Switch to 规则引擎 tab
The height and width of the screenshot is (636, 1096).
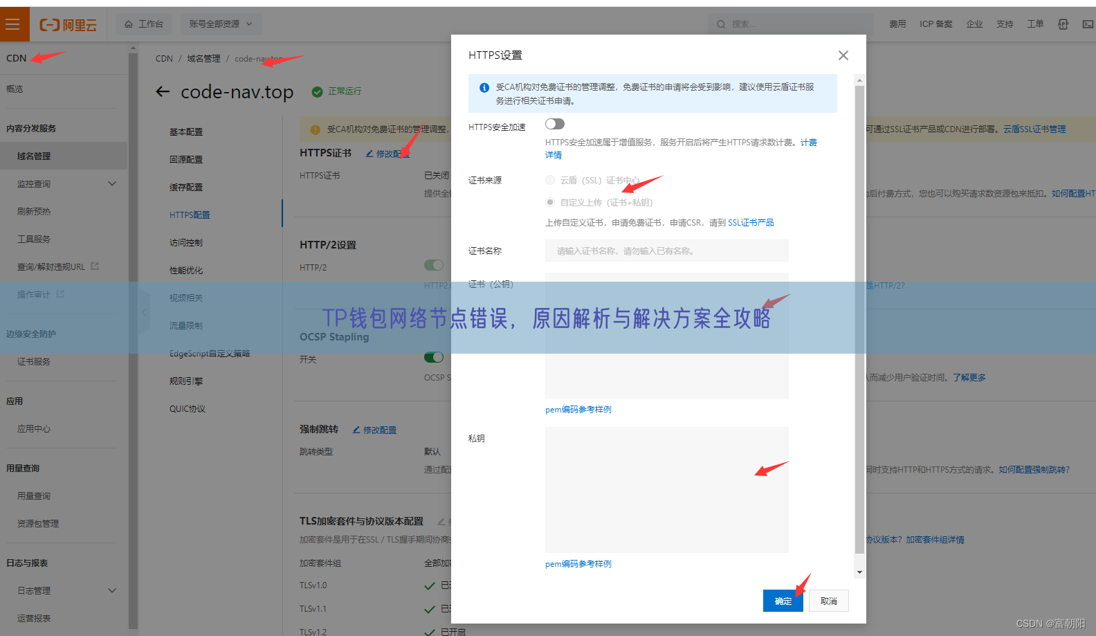pos(186,381)
